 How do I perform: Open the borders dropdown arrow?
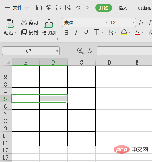click(102, 32)
